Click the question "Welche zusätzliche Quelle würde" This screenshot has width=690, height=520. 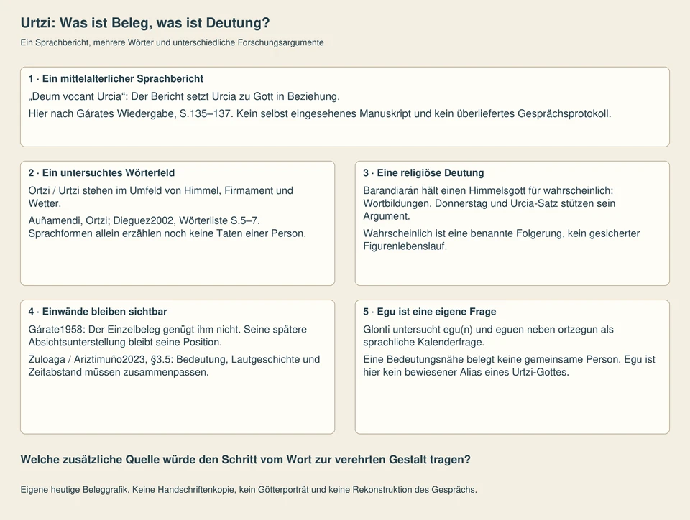pyautogui.click(x=246, y=460)
